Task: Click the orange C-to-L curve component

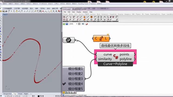Action: 101,38
